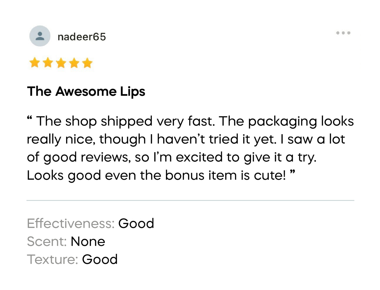Image resolution: width=380 pixels, height=290 pixels.
Task: Click the review text's first line
Action: click(195, 121)
